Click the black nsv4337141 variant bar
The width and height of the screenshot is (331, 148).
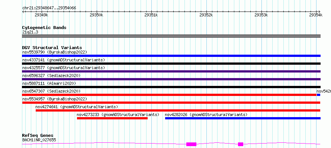tap(171, 64)
